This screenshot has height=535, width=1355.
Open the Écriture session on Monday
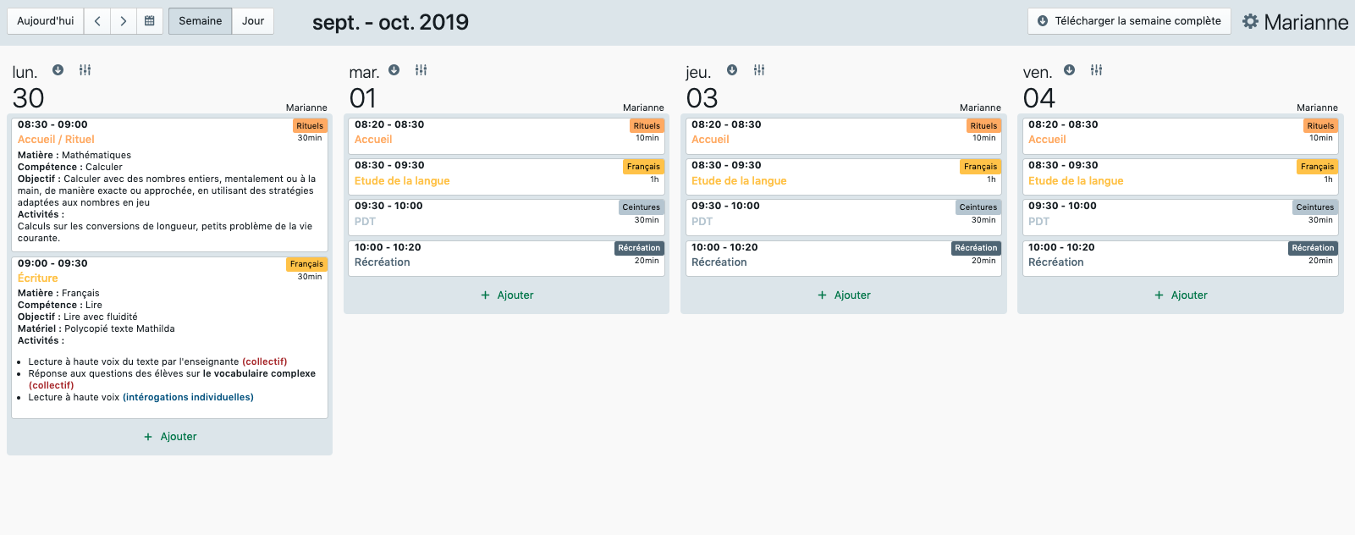pos(38,279)
